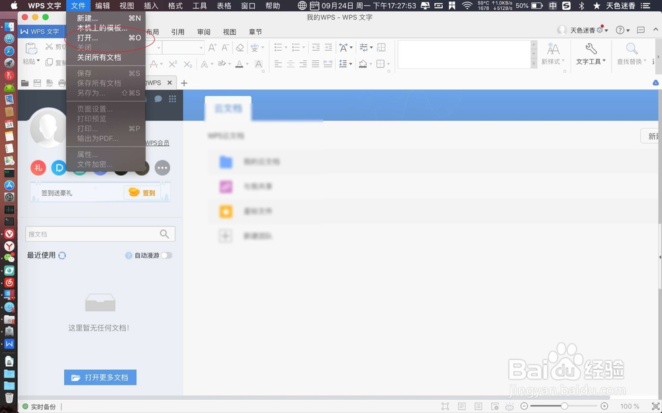Click the 打开更多文档 button
The image size is (662, 413).
100,377
